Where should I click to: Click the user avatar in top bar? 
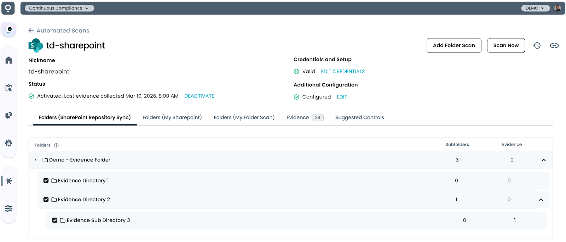[558, 8]
